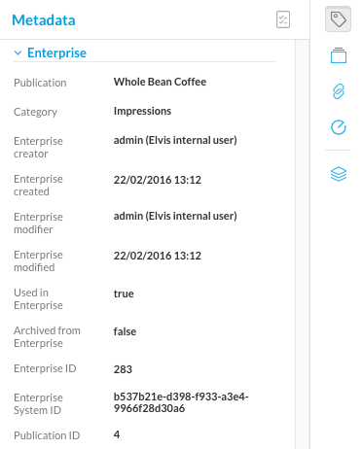362x449 pixels.
Task: Click the Publication ID field label
Action: pos(47,435)
